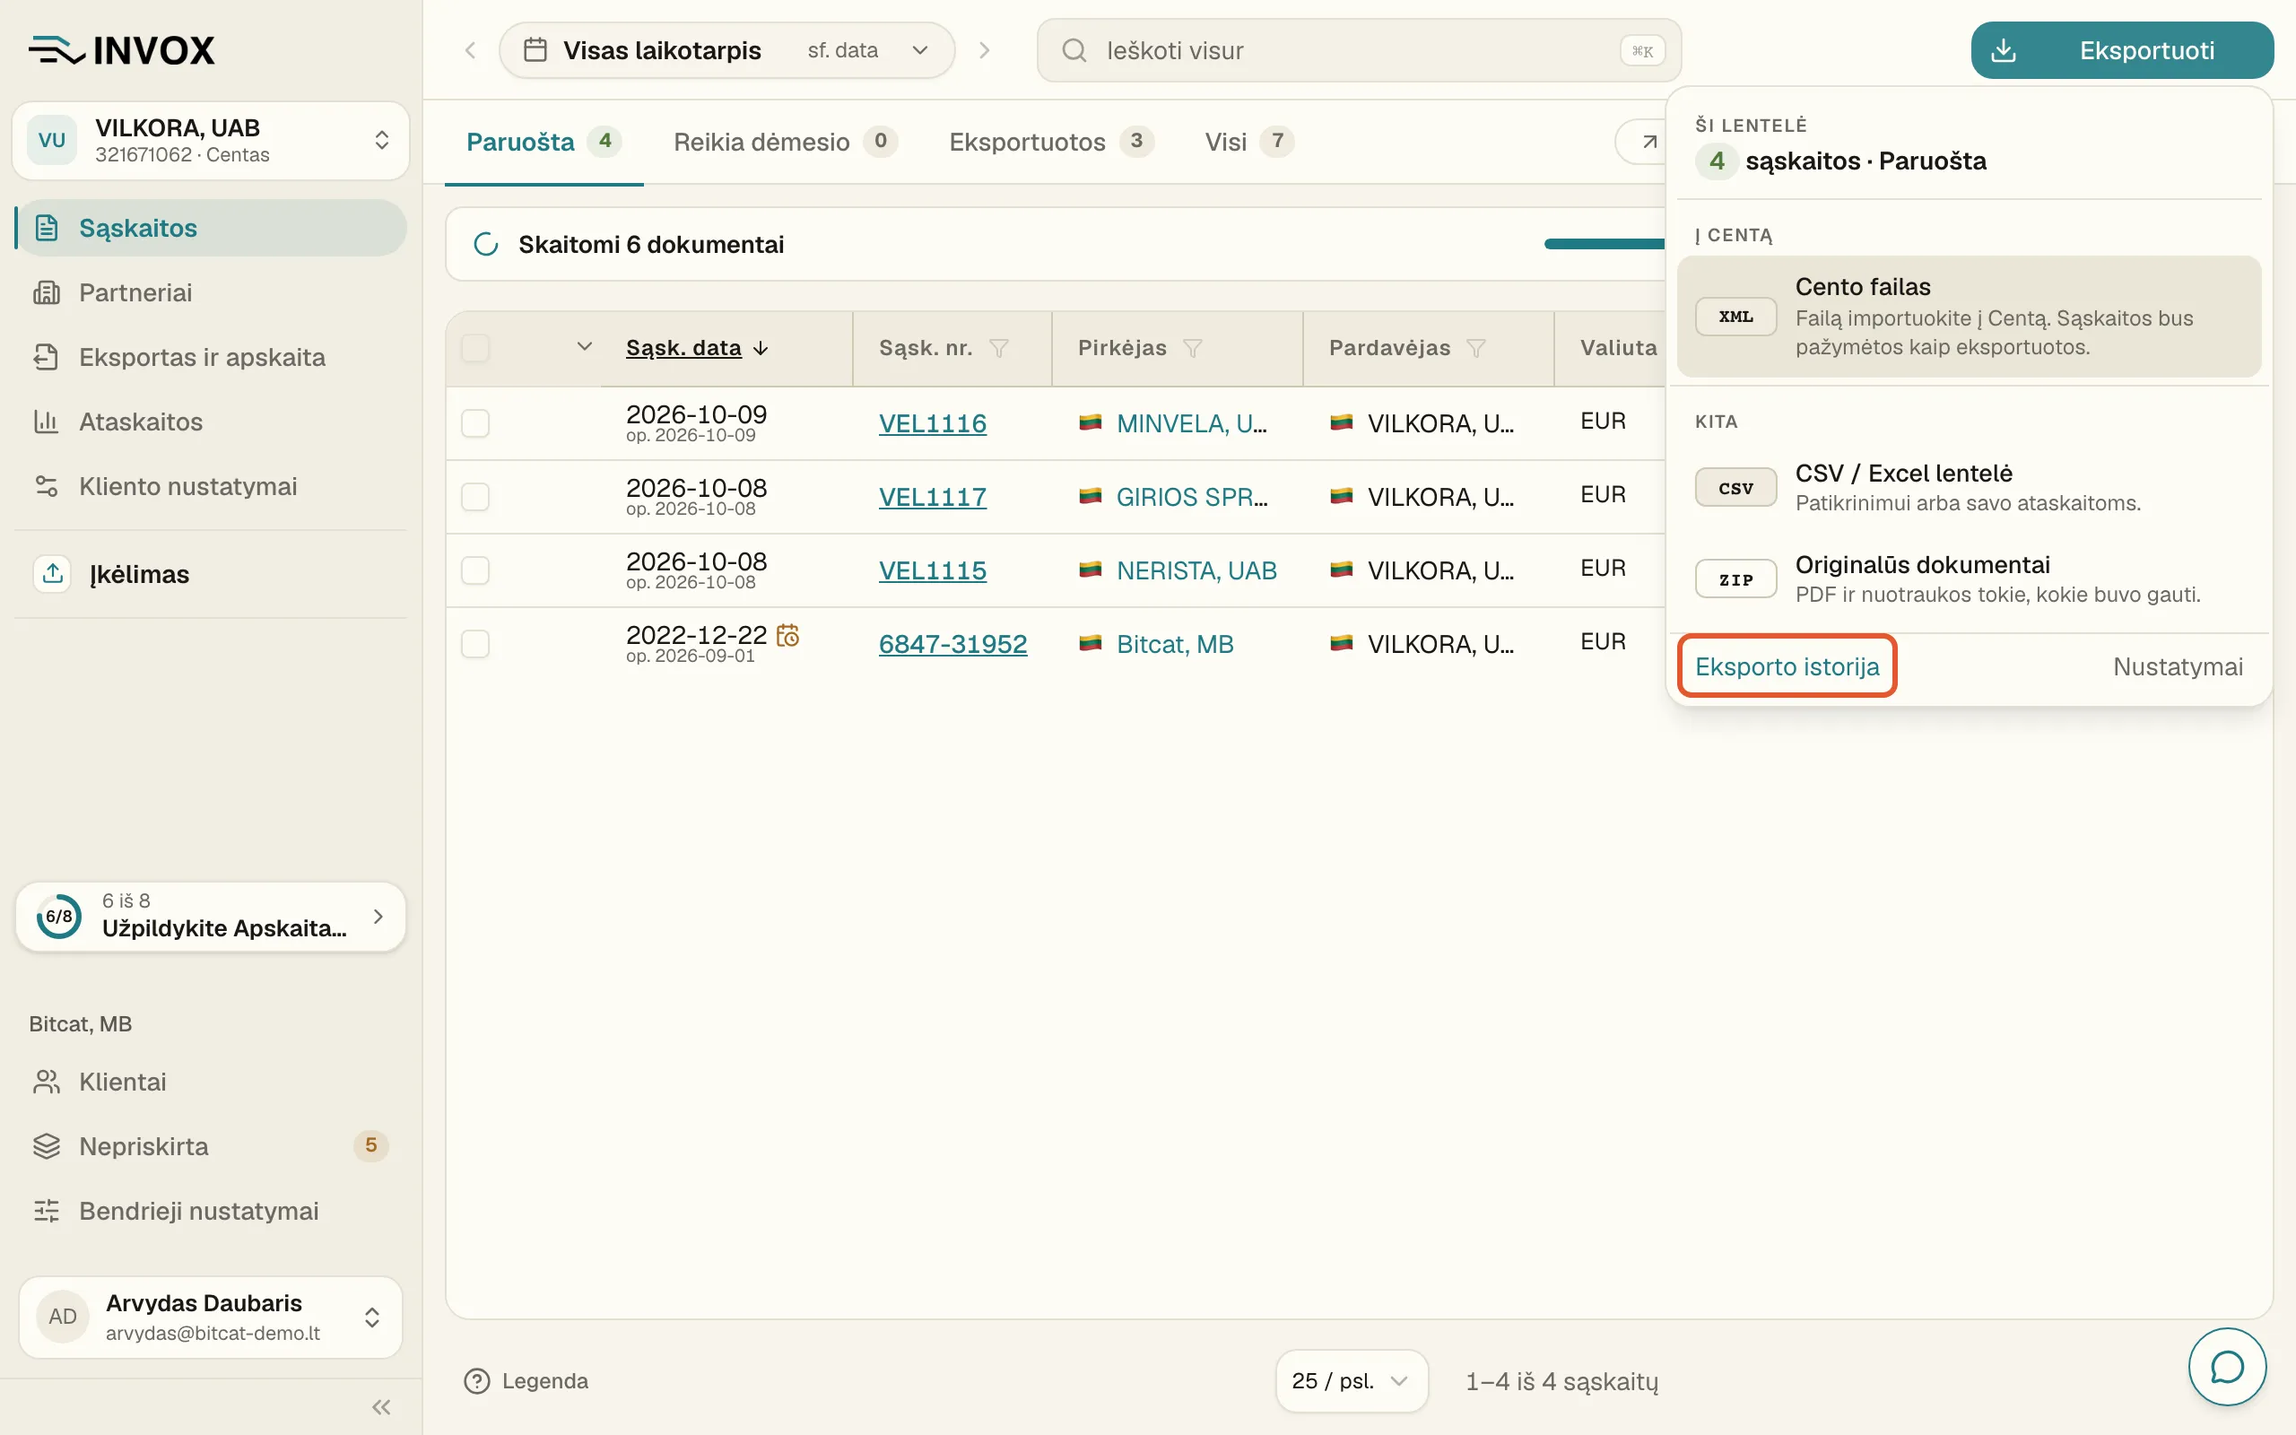Open the selection chevron beside header checkbox
Screen dimensions: 2296x1435
(x=585, y=346)
